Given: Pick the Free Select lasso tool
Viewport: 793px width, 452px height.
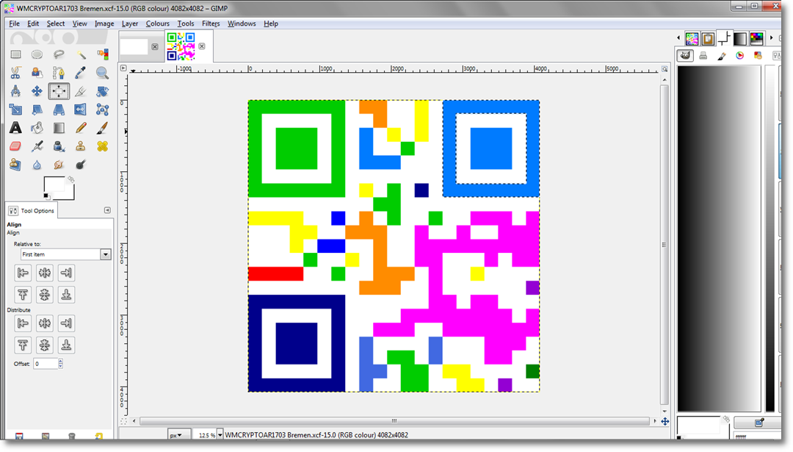Looking at the screenshot, I should pyautogui.click(x=59, y=54).
